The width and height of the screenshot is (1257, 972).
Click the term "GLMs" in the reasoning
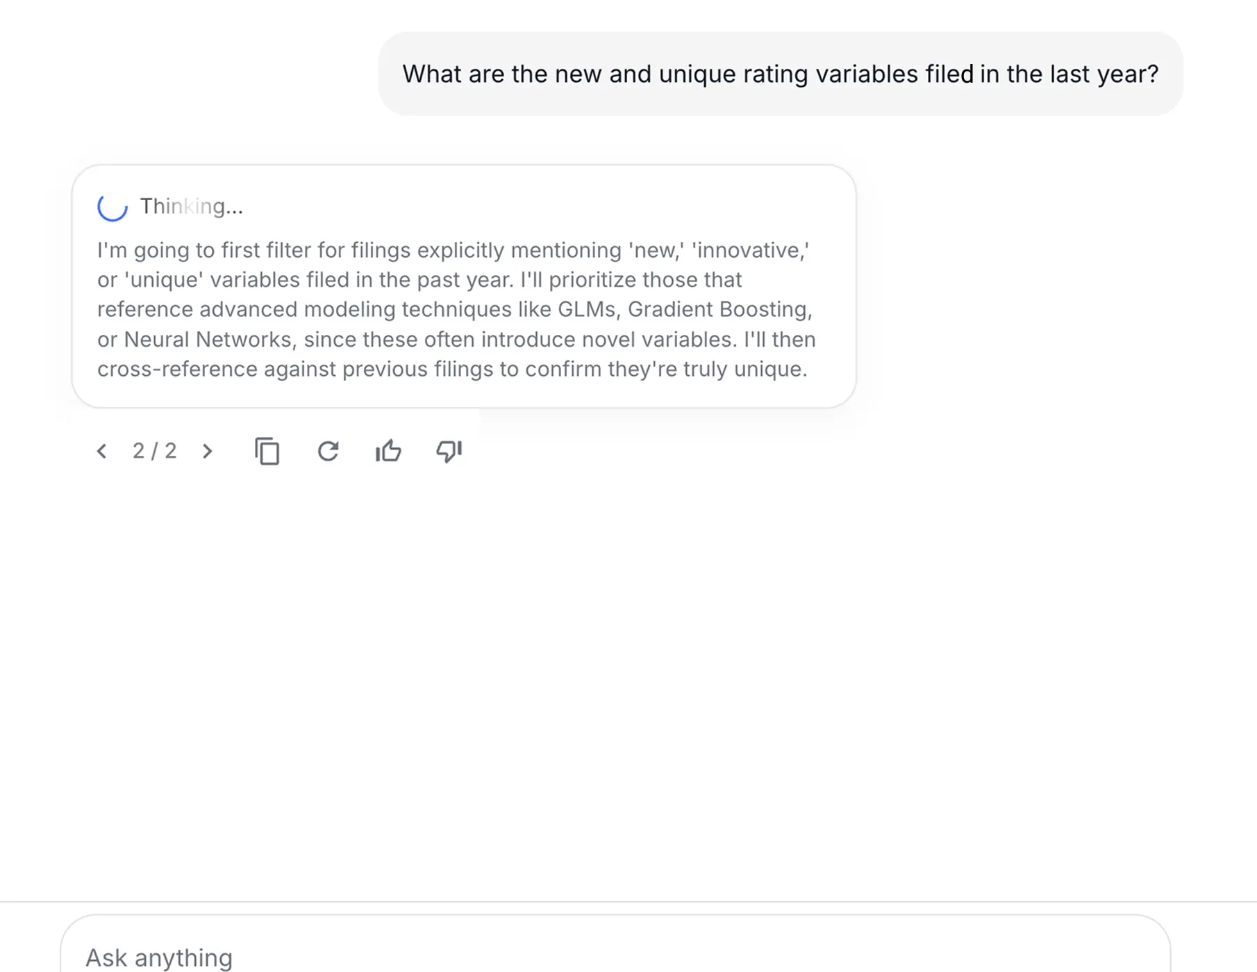(x=586, y=309)
